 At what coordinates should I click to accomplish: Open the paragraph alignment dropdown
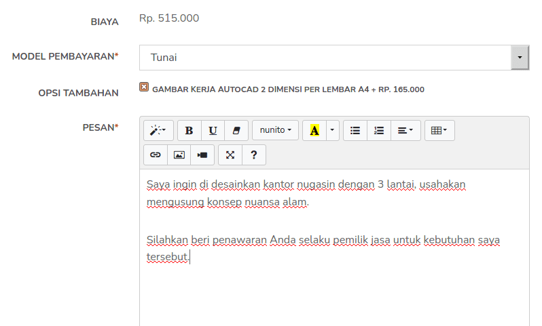405,130
